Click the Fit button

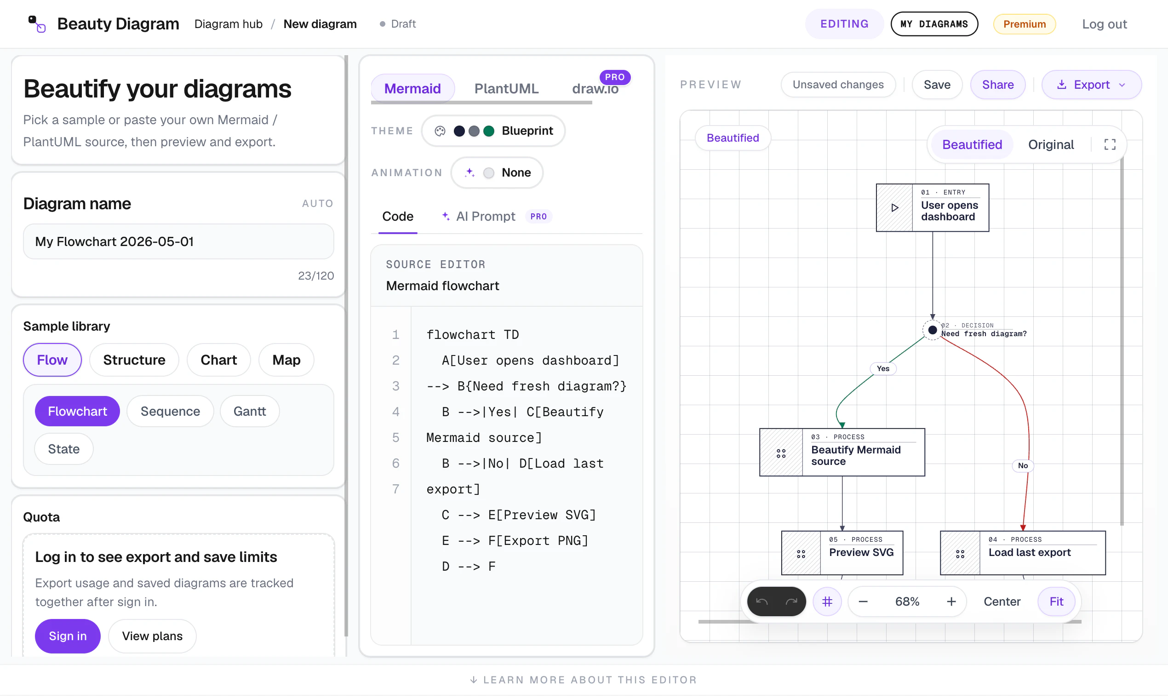pyautogui.click(x=1056, y=602)
